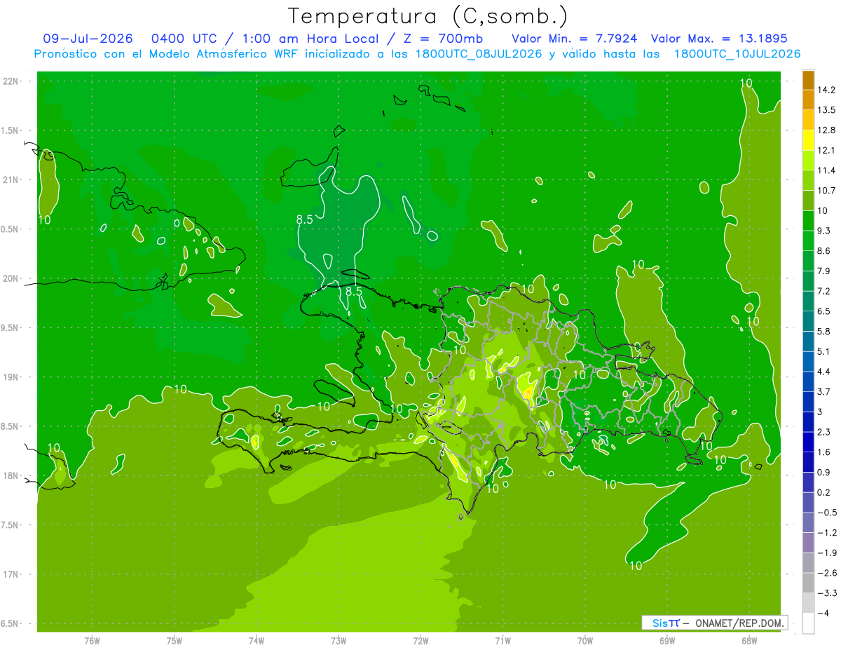Screen dimensions: 841x650
Task: Click the '10.7' value on the color scale
Action: (826, 190)
